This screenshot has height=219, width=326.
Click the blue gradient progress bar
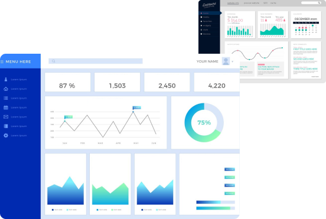(216, 202)
